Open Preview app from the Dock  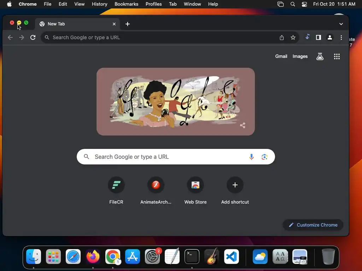[x=300, y=257]
